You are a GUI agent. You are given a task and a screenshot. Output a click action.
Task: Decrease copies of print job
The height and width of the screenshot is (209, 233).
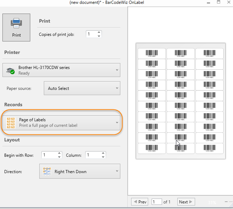tap(99, 36)
